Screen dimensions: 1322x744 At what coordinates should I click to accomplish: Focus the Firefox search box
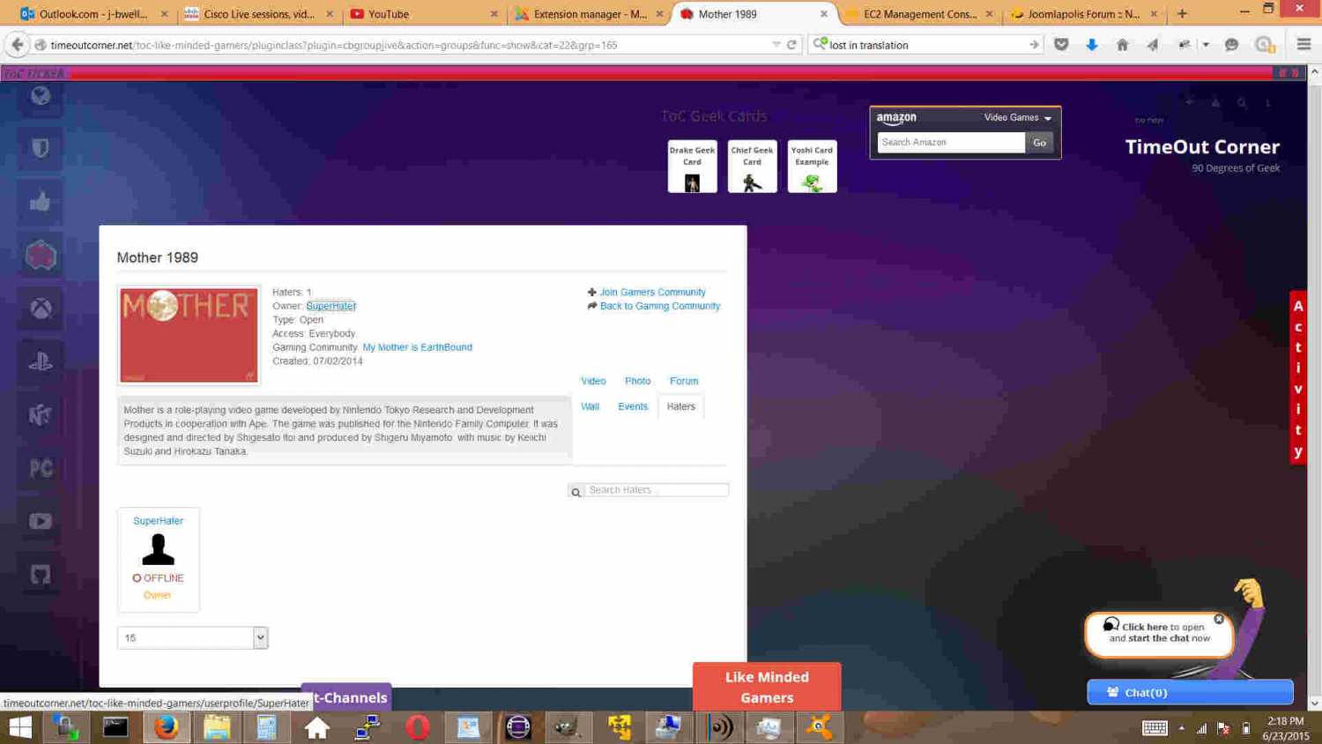[x=925, y=44]
